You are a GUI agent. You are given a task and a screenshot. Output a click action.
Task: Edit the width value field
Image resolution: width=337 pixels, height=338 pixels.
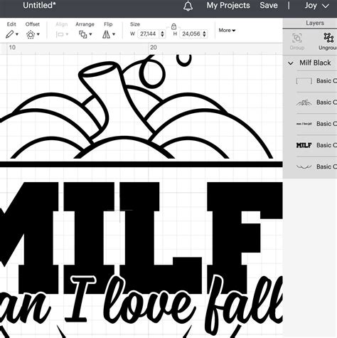pyautogui.click(x=149, y=33)
